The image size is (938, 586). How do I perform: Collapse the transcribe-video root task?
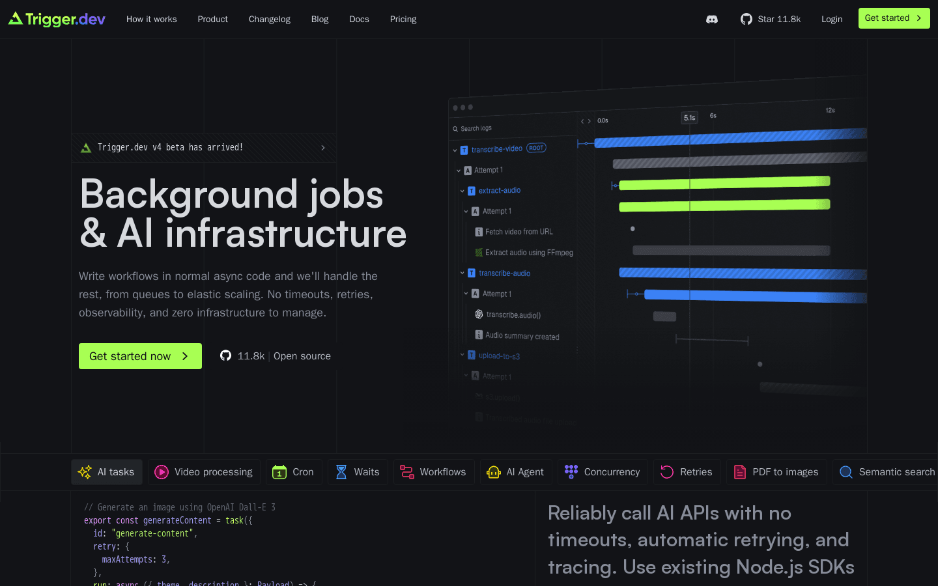coord(455,149)
